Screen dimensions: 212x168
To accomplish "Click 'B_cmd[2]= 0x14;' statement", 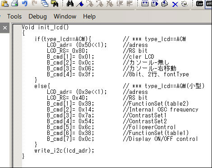I will [x=70, y=110].
